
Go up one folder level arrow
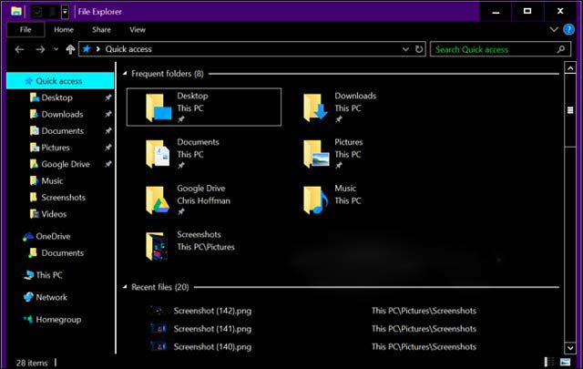(70, 49)
